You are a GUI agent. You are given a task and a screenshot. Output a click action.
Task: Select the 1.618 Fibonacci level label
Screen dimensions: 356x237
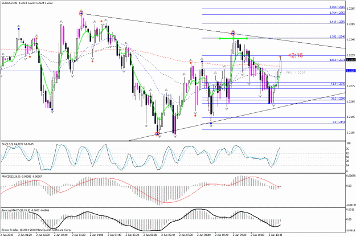click(x=337, y=22)
